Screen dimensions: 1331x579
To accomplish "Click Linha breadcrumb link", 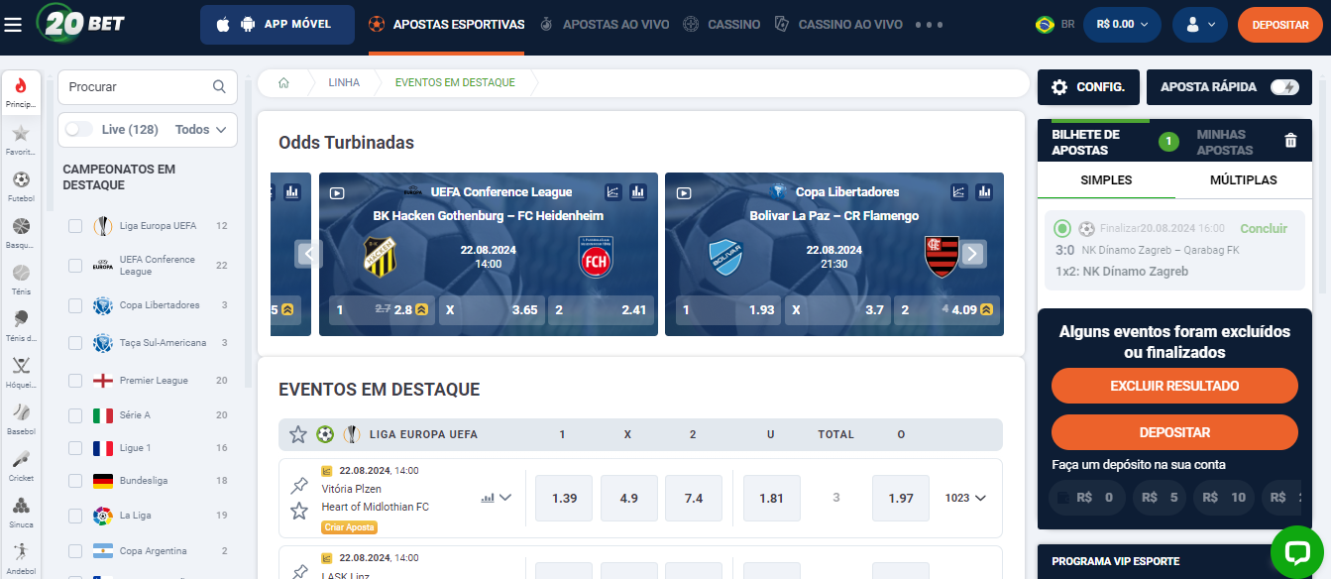I will (x=344, y=83).
